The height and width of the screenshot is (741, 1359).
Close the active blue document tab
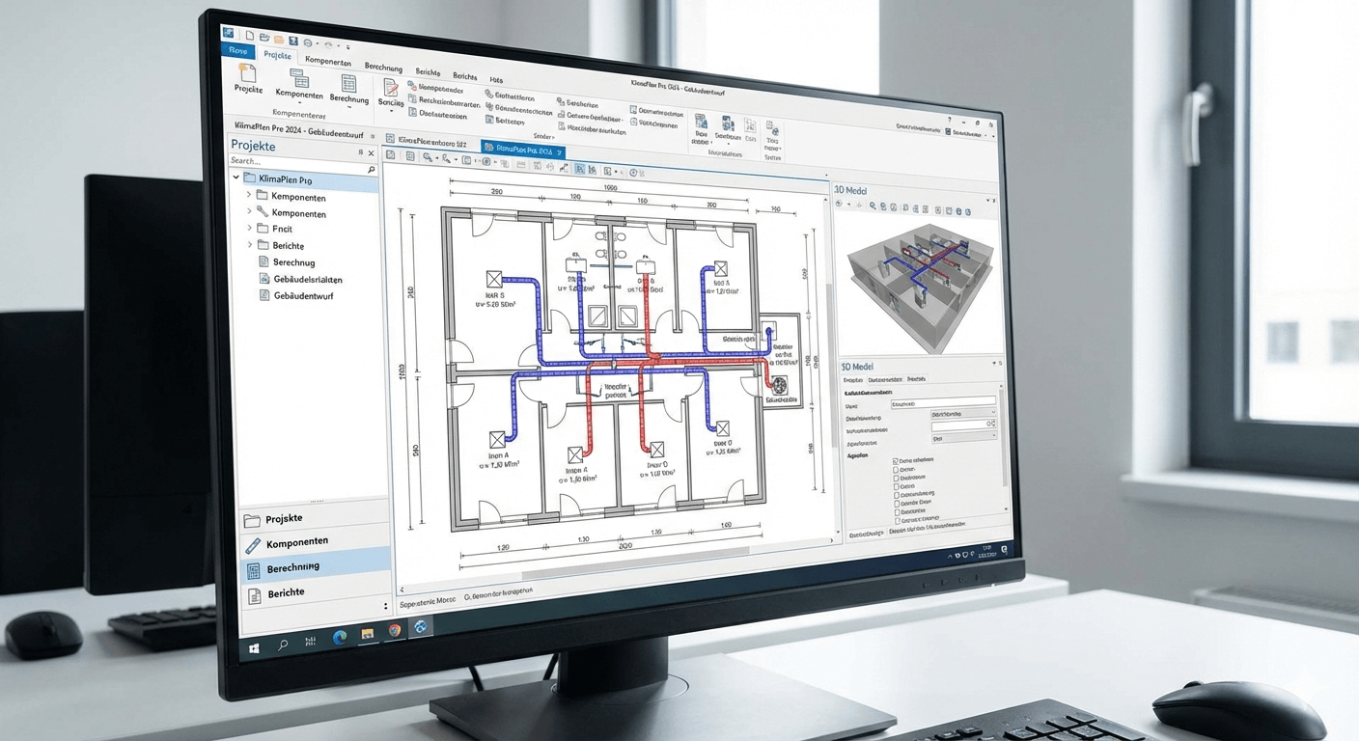coord(560,151)
